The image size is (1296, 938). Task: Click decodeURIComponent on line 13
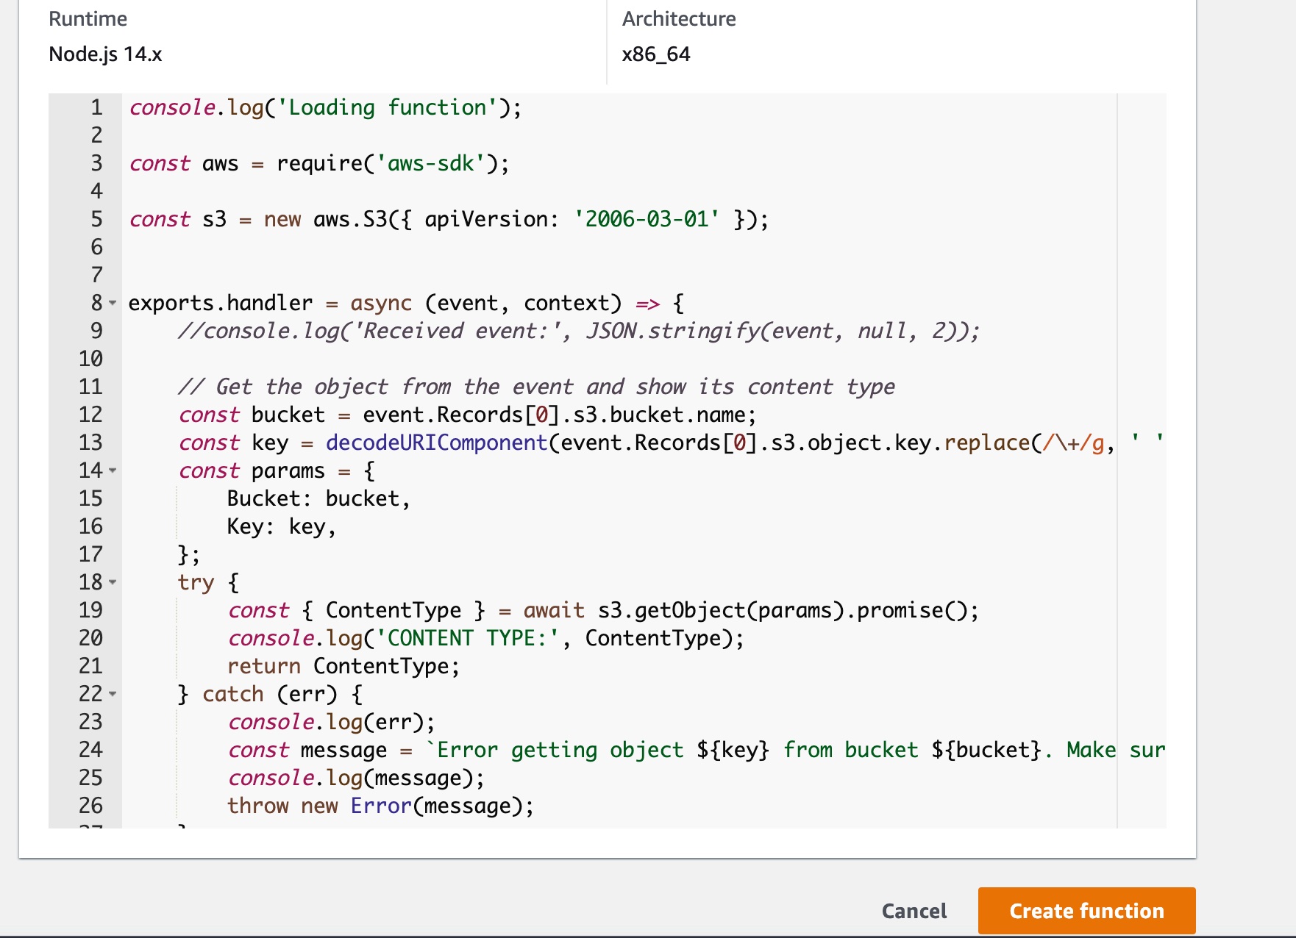436,443
